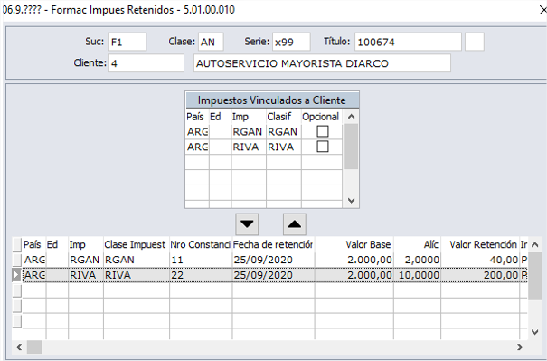Screen dimensions: 547x361
Task: Click the Alíc cell 10,0000
Action: tap(417, 275)
